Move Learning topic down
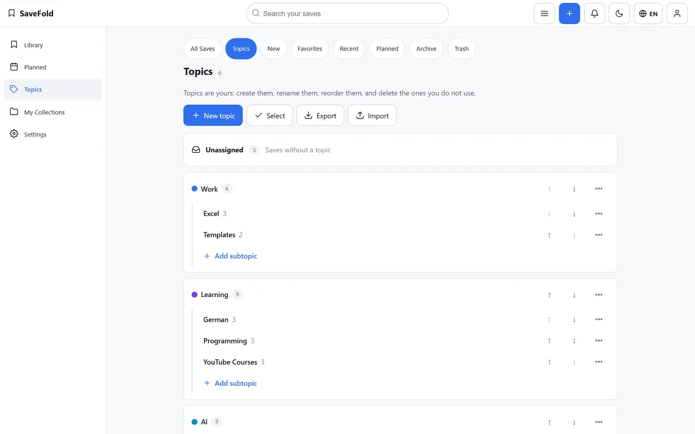The height and width of the screenshot is (434, 695). pos(574,295)
